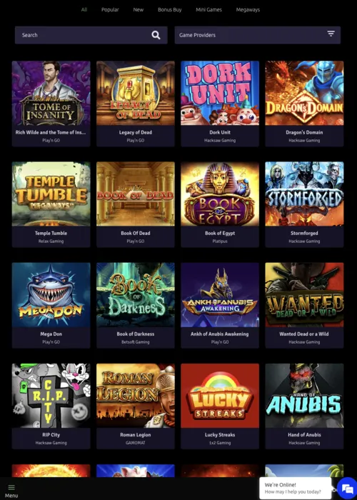The image size is (357, 500).
Task: Open the Bonus Buy tab
Action: [170, 9]
